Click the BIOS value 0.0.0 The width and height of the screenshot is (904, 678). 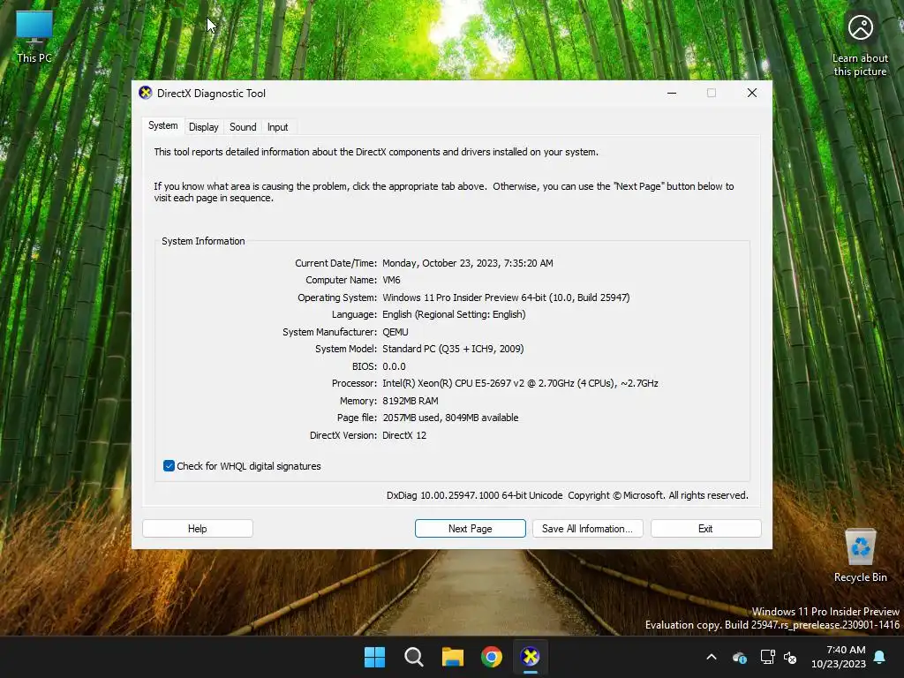[x=394, y=366]
